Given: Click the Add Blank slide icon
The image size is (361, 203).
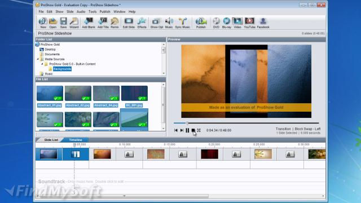Looking at the screenshot, I should (89, 23).
